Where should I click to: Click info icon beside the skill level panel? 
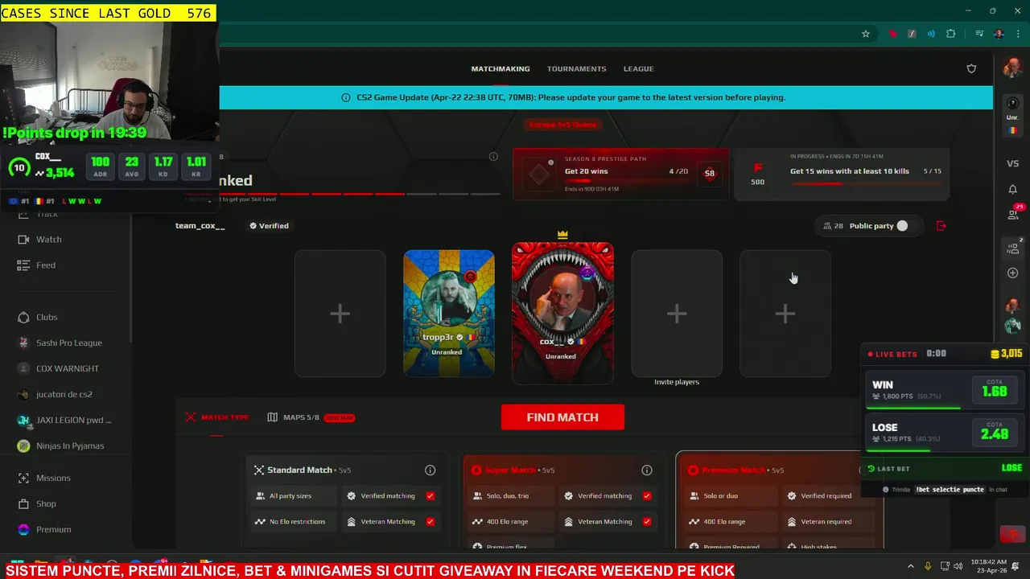(493, 157)
